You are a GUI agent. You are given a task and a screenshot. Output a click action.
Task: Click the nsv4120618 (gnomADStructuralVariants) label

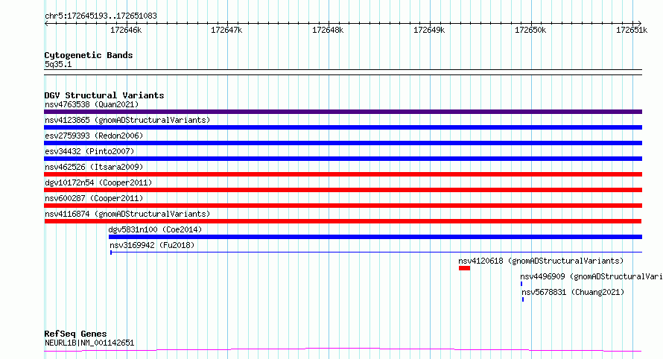[x=541, y=261]
